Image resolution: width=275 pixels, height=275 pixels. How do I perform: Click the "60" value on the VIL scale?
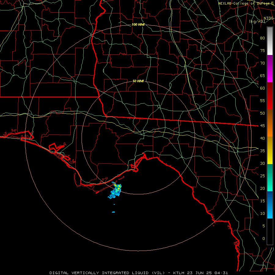pyautogui.click(x=262, y=88)
